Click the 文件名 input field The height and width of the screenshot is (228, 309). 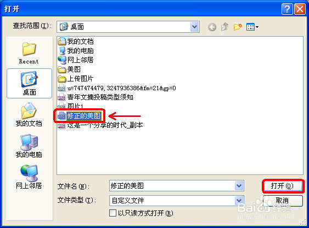tap(172, 185)
